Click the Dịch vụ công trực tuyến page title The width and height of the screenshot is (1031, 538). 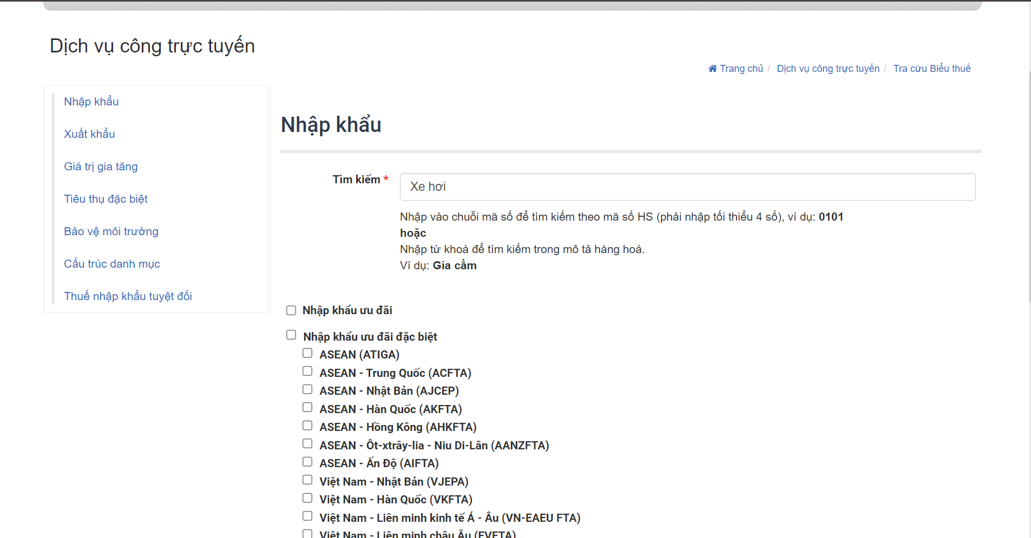[152, 46]
